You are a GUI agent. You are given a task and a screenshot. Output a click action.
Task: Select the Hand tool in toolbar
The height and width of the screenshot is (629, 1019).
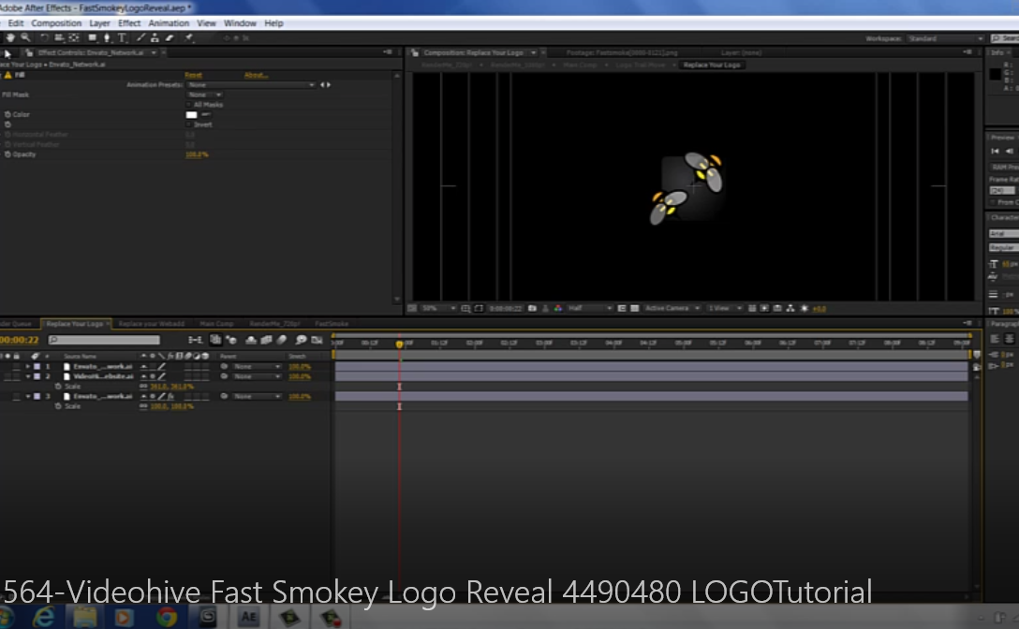point(10,37)
